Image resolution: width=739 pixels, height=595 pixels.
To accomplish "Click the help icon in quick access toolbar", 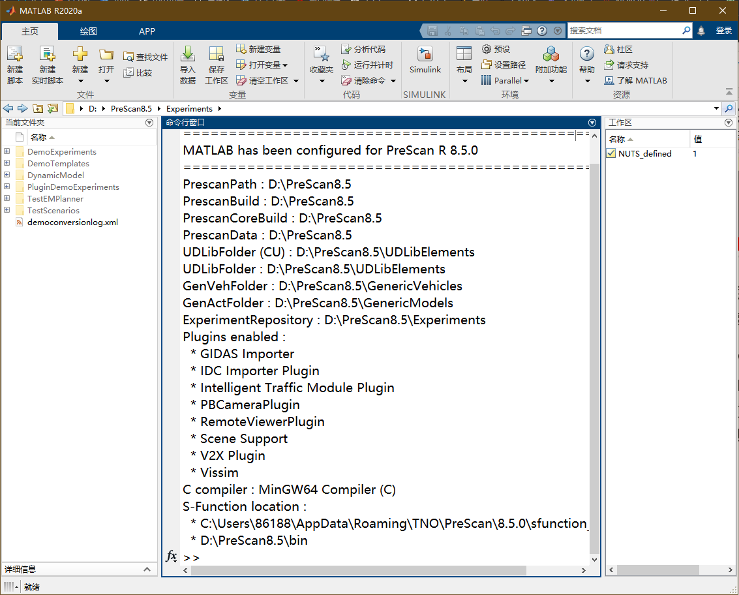I will [542, 31].
